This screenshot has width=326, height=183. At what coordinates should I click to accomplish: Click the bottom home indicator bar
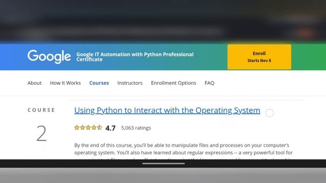164,164
